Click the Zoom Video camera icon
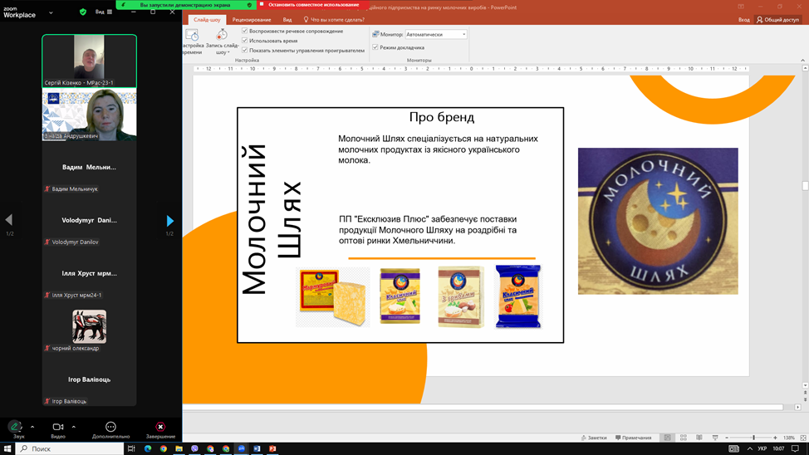 [58, 427]
